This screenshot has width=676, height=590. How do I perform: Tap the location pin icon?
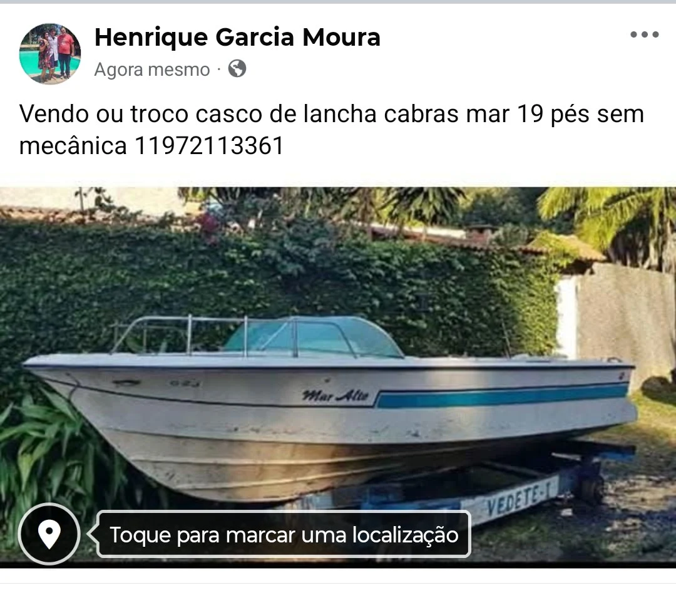49,534
